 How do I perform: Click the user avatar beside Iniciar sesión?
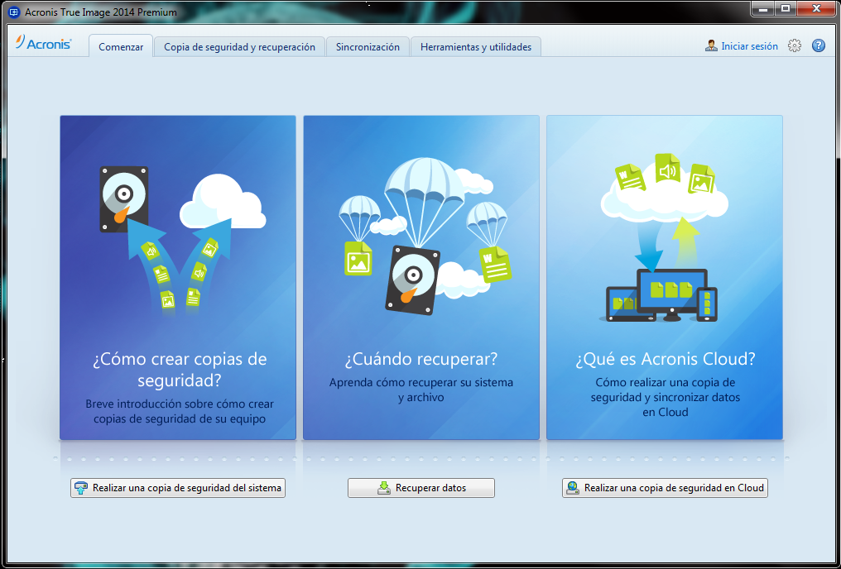711,46
